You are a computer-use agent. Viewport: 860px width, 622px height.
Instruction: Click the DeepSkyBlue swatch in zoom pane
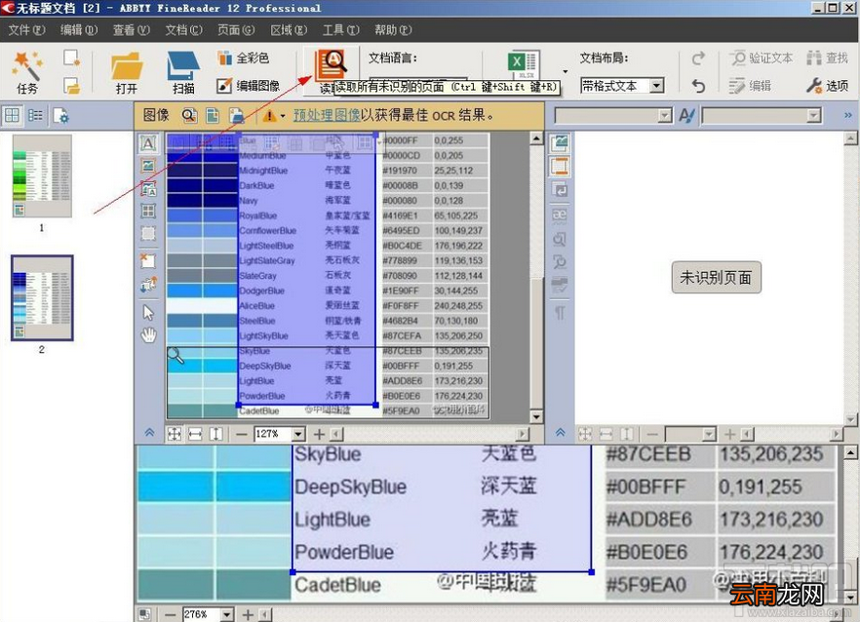215,486
